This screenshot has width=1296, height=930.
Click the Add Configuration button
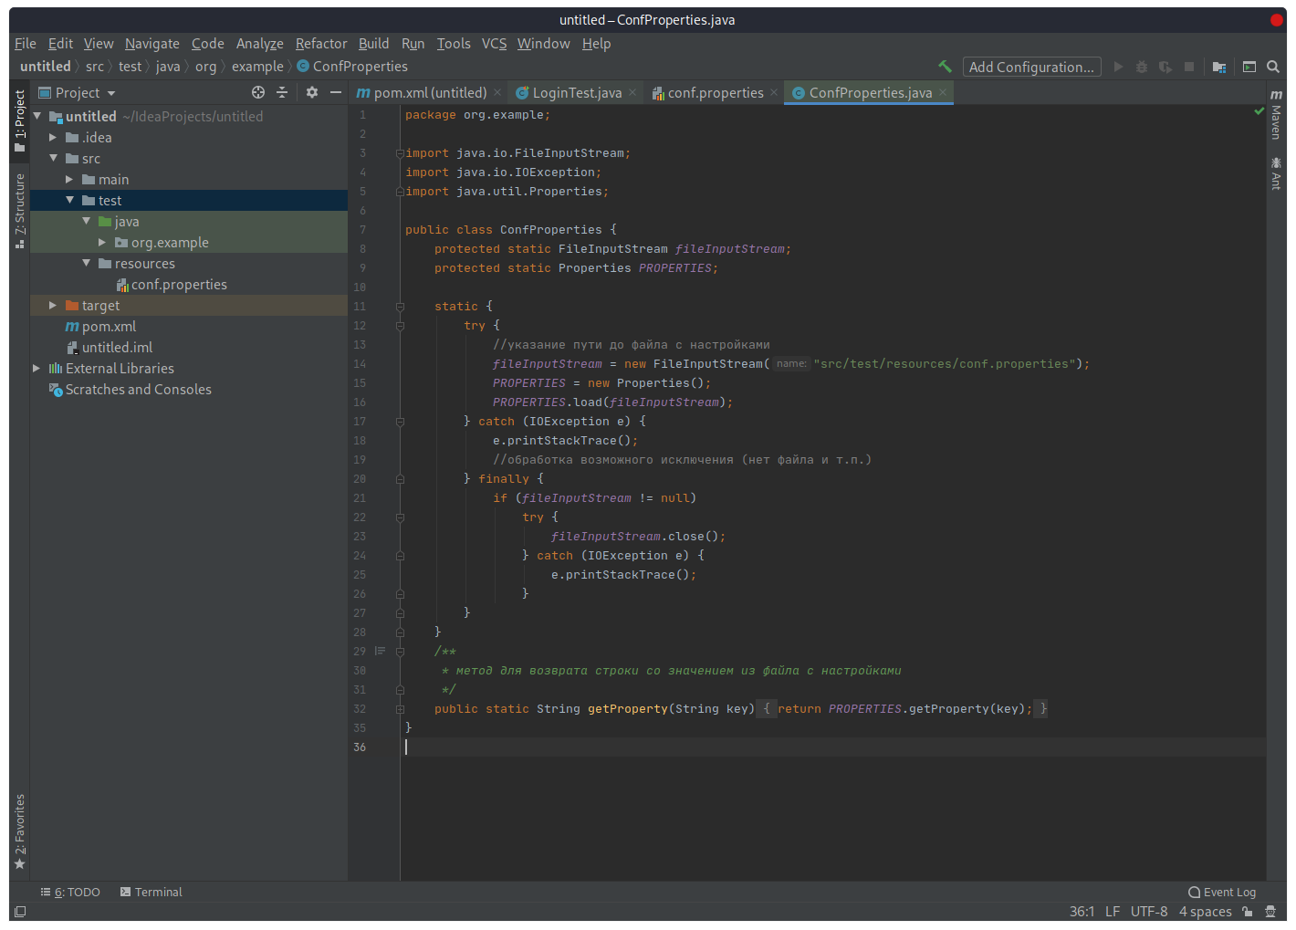click(1031, 67)
